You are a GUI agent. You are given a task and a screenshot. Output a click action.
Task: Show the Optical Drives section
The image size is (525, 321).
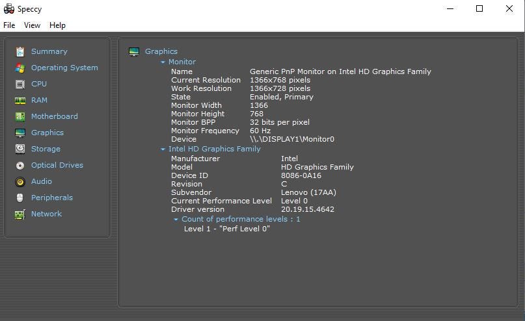(57, 165)
